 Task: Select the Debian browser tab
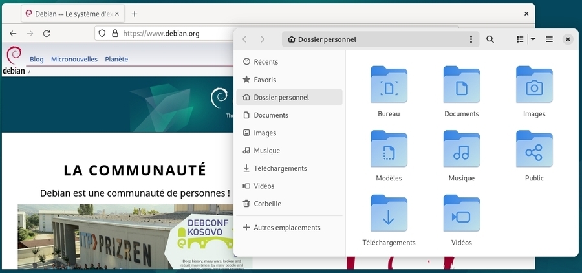72,14
